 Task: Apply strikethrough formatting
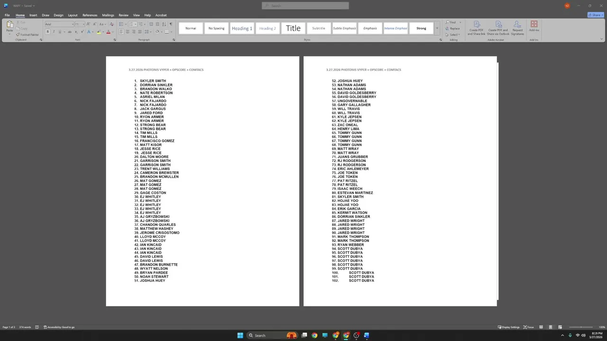point(70,32)
